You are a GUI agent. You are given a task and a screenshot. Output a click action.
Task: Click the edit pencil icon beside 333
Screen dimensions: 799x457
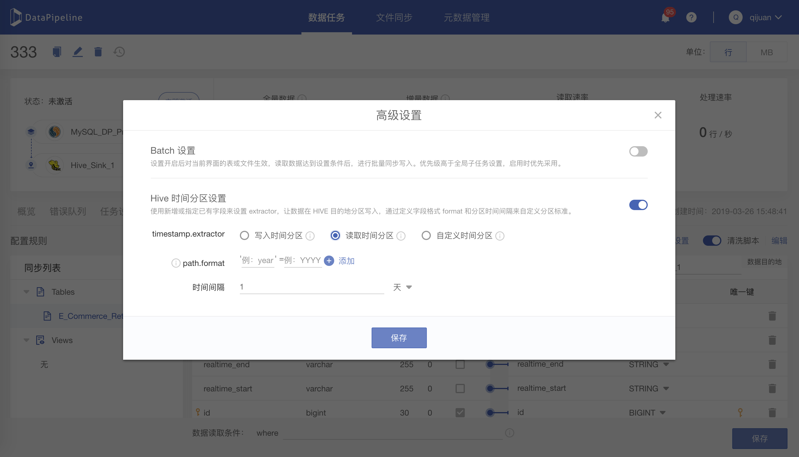77,52
